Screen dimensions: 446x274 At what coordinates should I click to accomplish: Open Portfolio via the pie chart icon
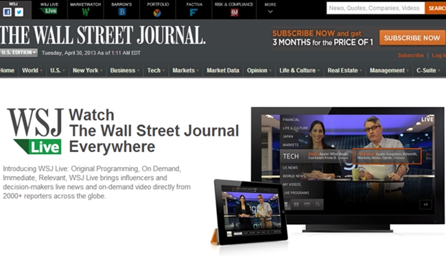point(157,12)
